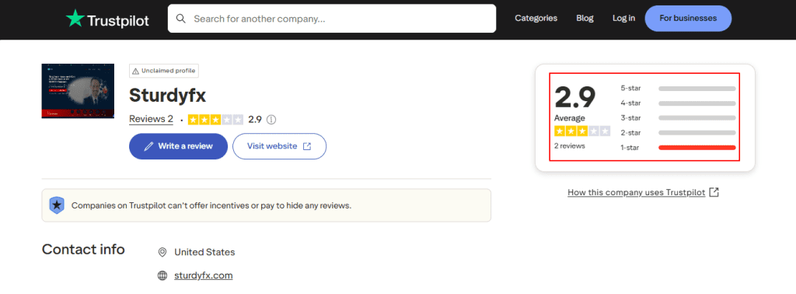Click the Log in link
796x294 pixels.
623,19
